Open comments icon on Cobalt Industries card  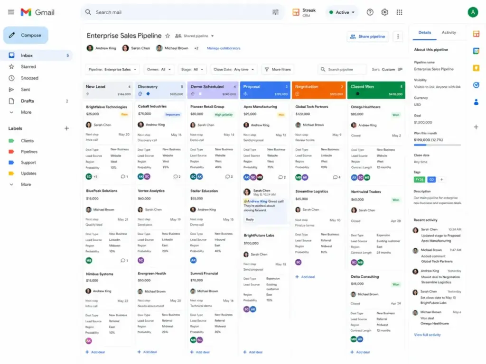tap(177, 176)
